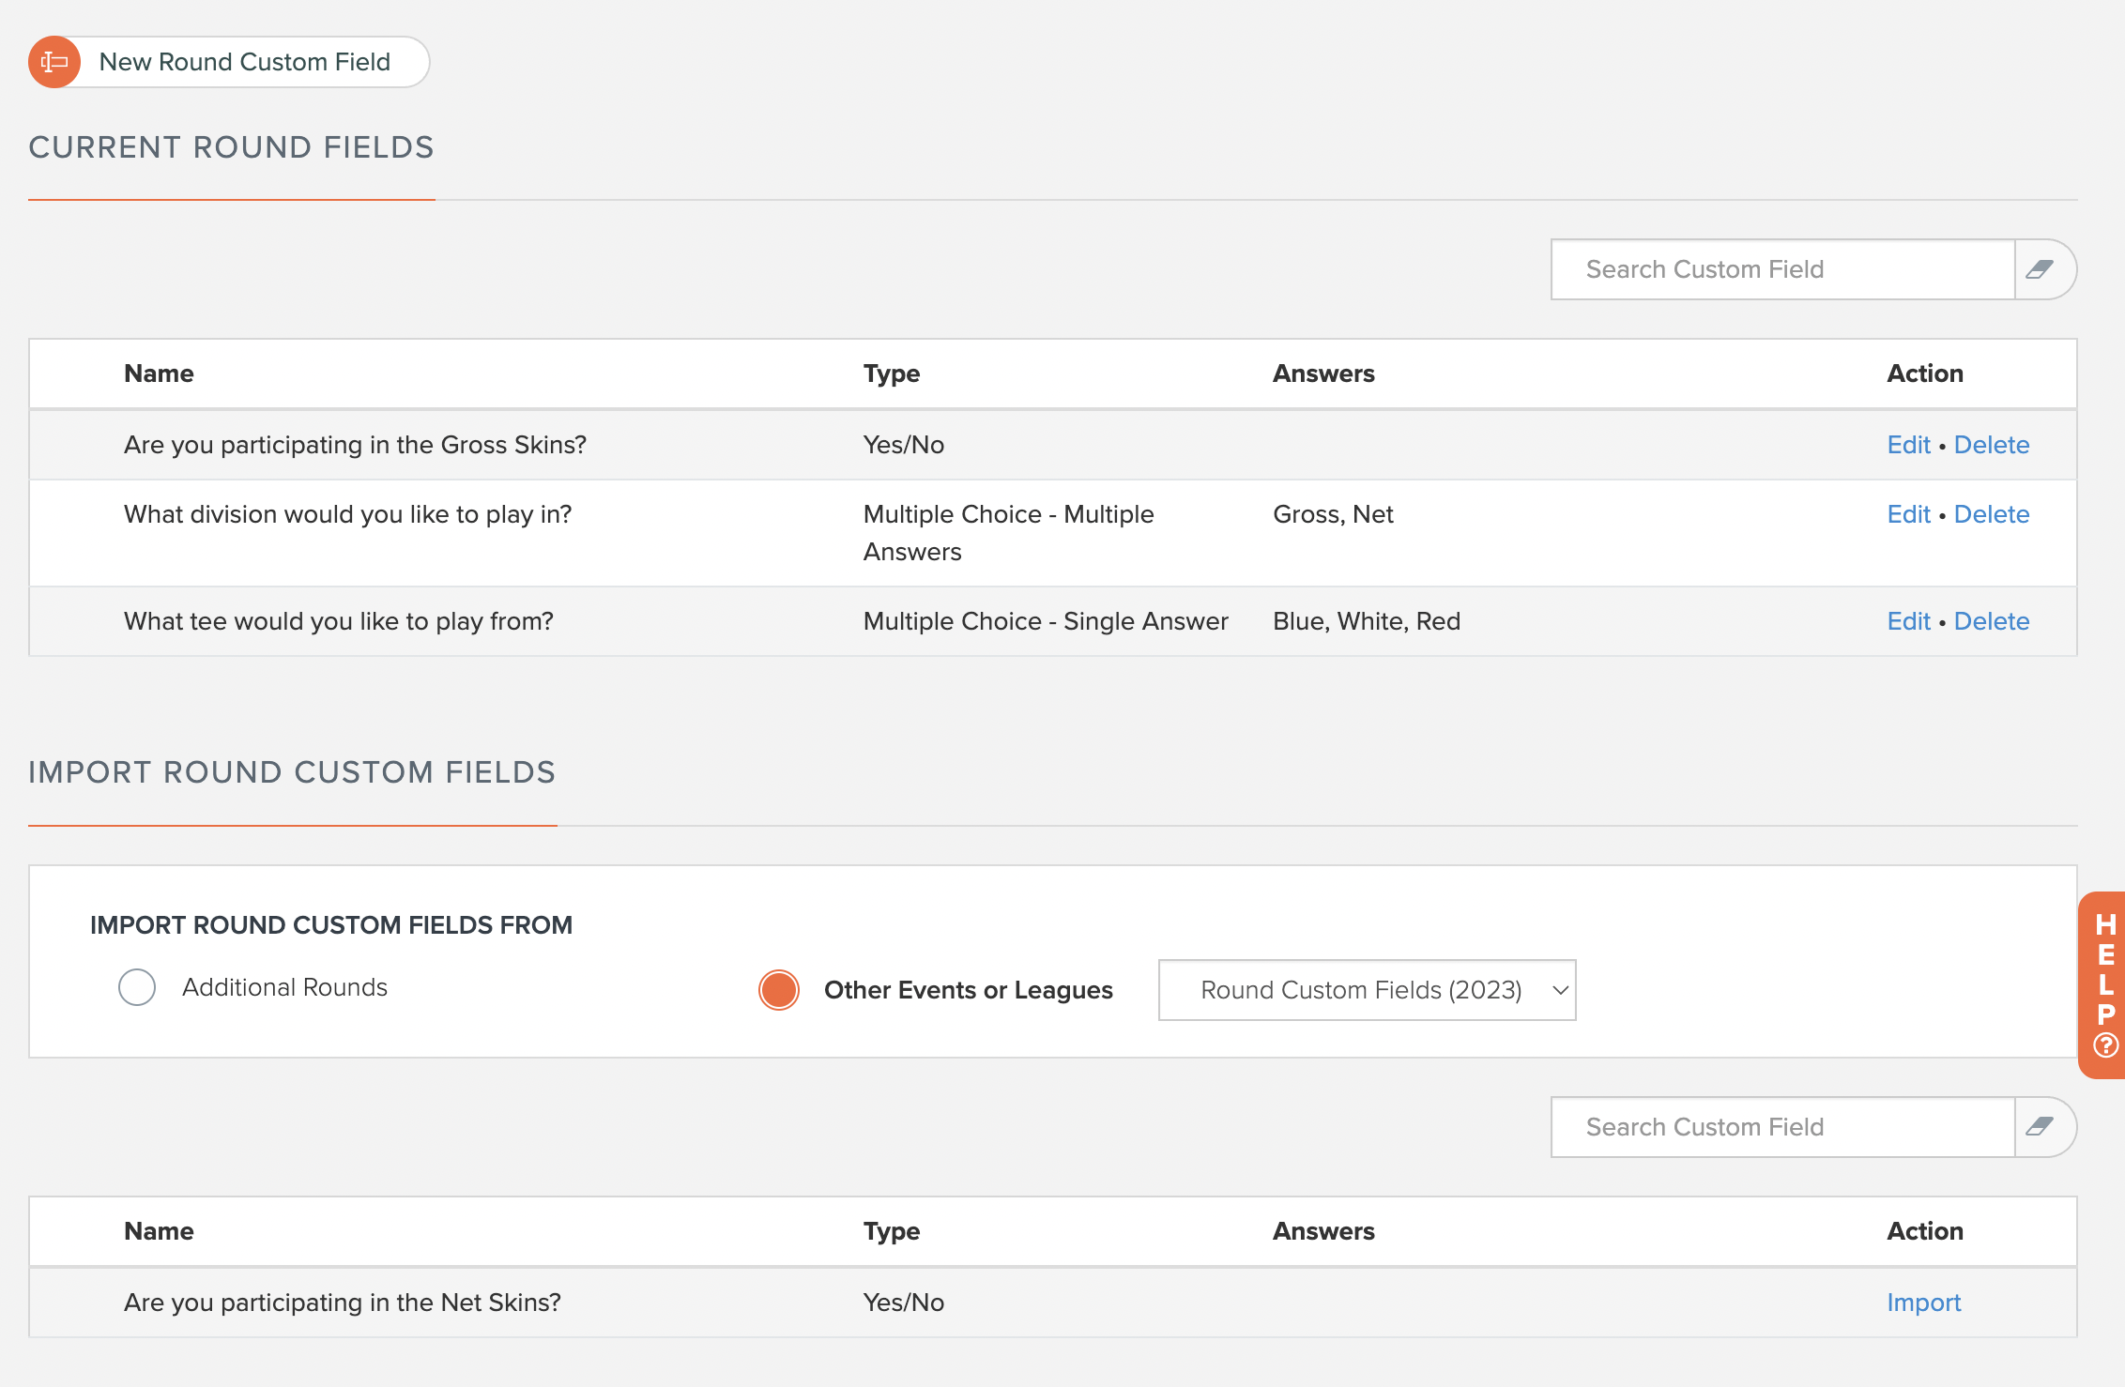
Task: Edit the Gross Skins participation field
Action: [x=1908, y=445]
